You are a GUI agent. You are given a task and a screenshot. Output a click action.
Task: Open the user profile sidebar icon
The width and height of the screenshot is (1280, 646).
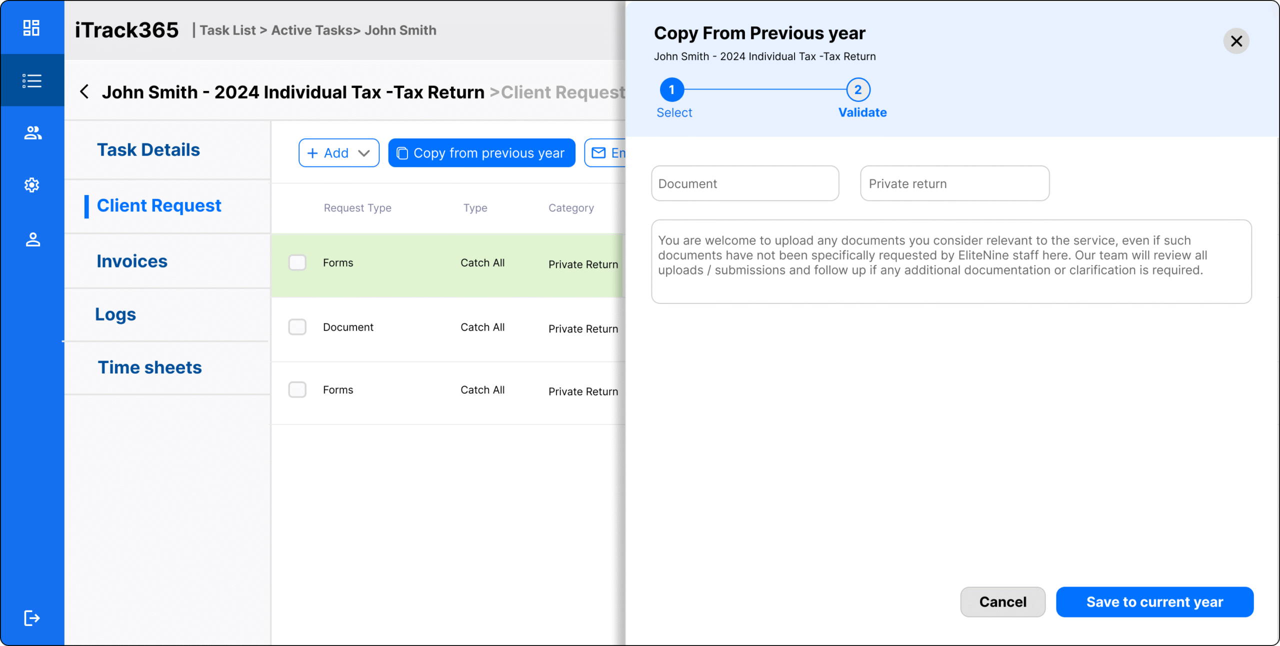pos(32,239)
